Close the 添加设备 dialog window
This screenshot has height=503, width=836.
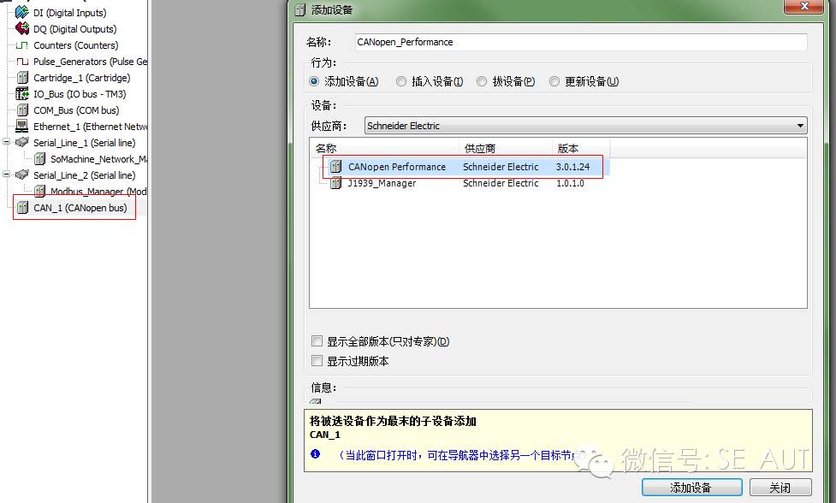click(x=804, y=6)
